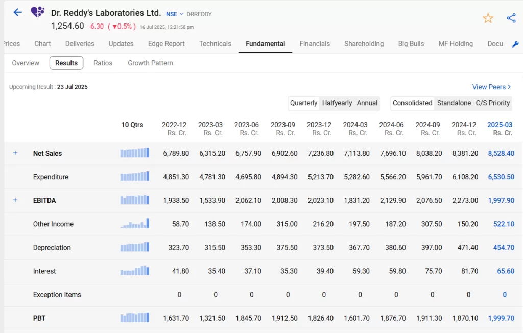This screenshot has height=333, width=523.
Task: Click the Expenditure row label
Action: [51, 177]
